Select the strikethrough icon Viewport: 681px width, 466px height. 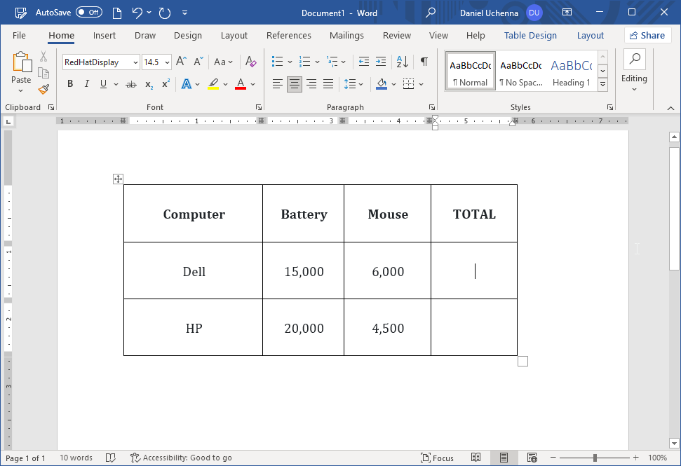[130, 83]
